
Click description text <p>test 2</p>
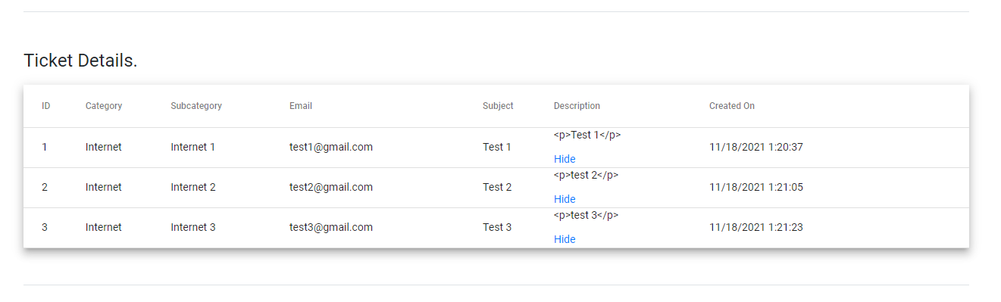click(x=587, y=175)
